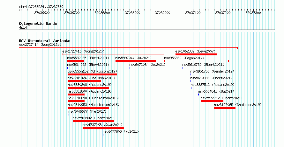Select the 4p14 band label
Image resolution: width=284 pixels, height=147 pixels.
pyautogui.click(x=23, y=27)
